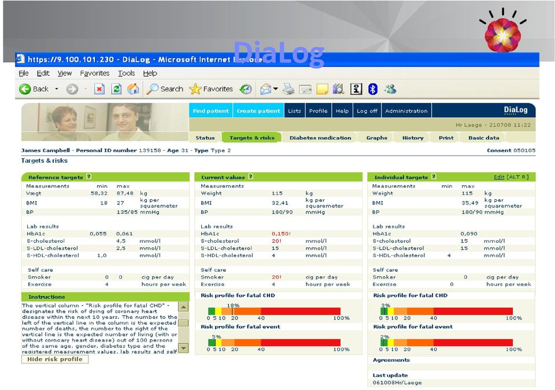The image size is (555, 390).
Task: Click the 3% fatal CHD risk bar
Action: point(447,311)
